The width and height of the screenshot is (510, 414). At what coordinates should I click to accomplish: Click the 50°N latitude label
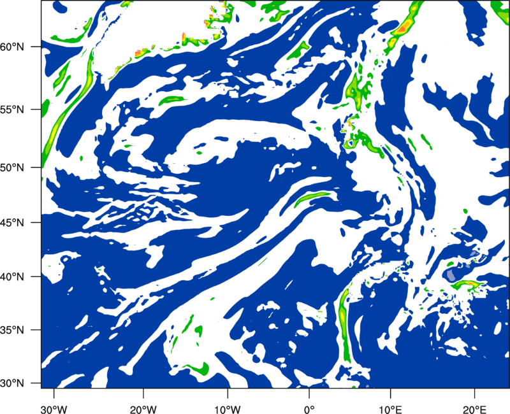click(x=12, y=168)
